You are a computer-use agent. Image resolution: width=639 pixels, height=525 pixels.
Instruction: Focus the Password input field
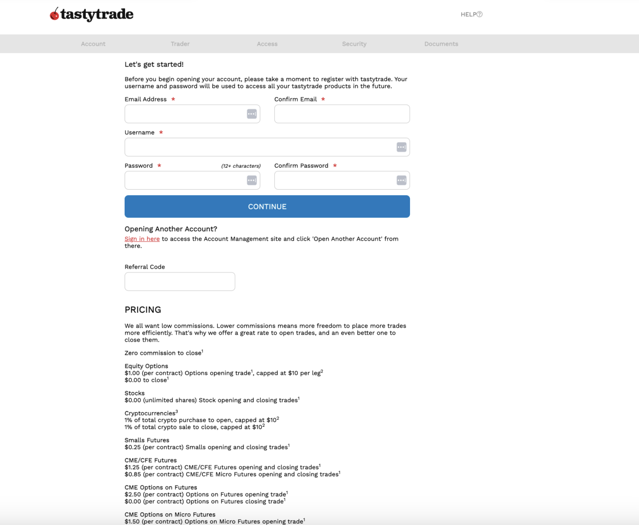192,180
